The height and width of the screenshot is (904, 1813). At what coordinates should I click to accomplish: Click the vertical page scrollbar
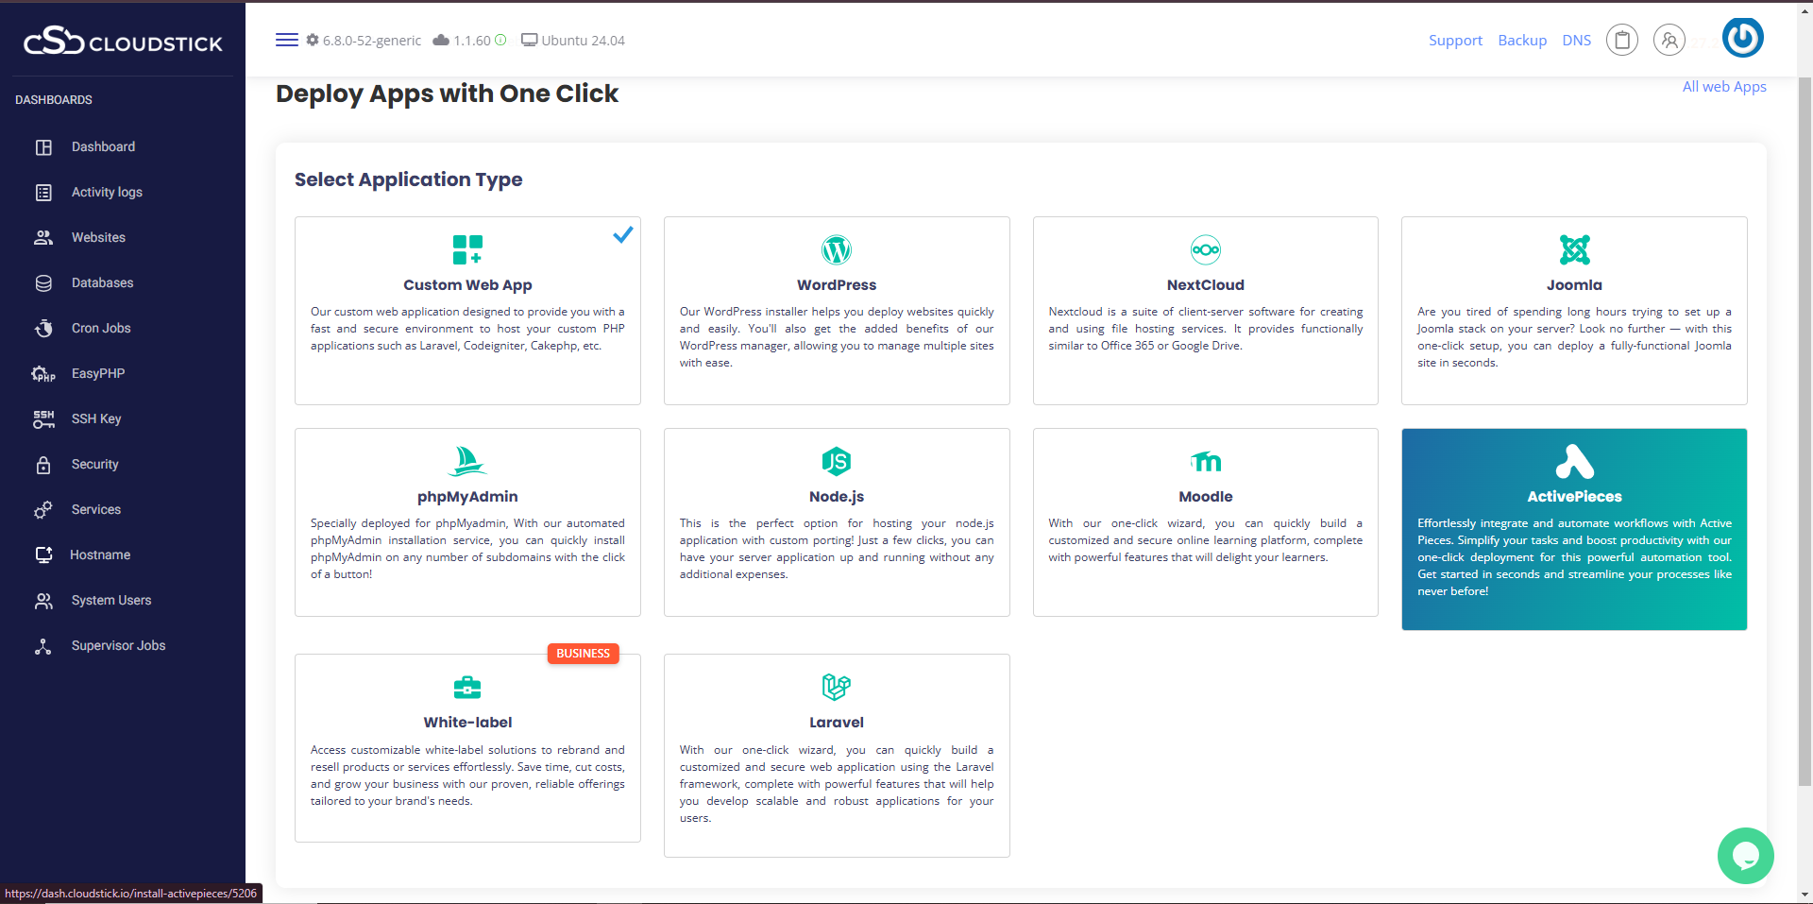[x=1805, y=425]
